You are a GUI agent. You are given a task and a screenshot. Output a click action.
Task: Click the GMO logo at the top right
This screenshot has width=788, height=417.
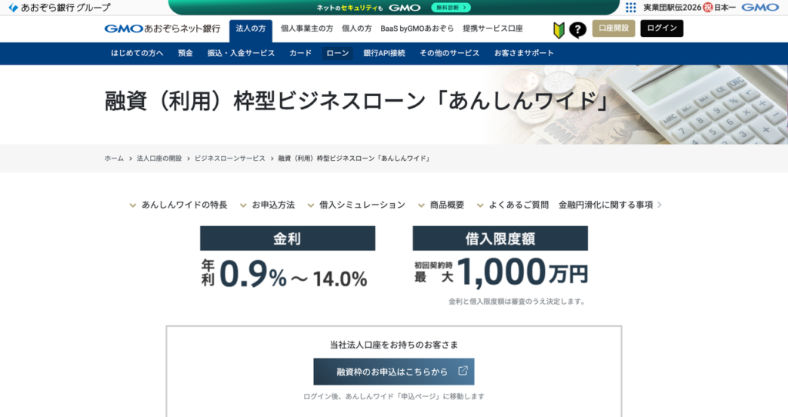(760, 8)
